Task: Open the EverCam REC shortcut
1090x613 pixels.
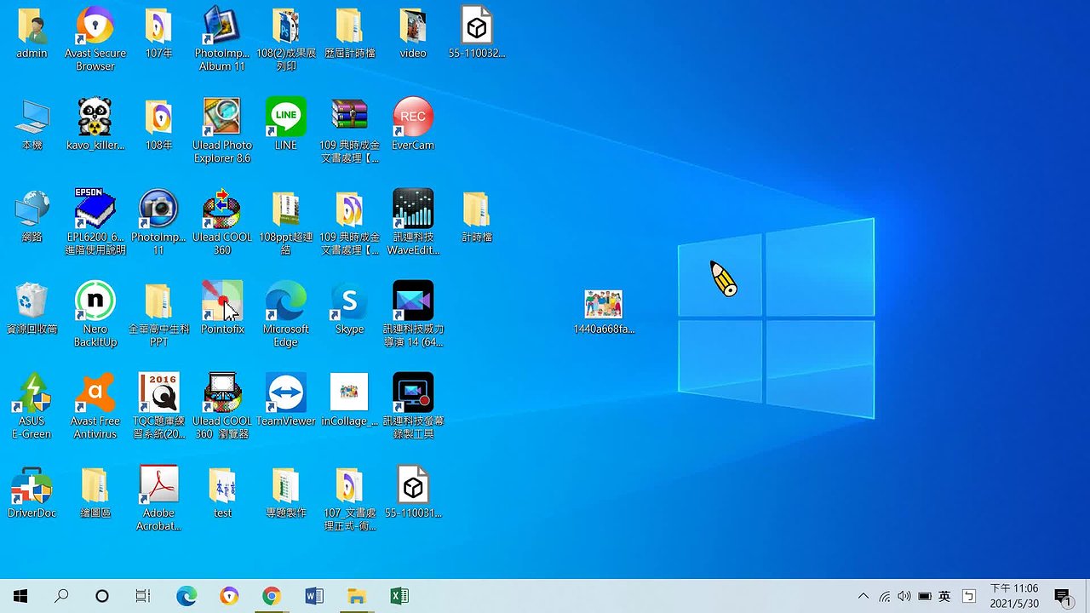Action: pyautogui.click(x=413, y=117)
